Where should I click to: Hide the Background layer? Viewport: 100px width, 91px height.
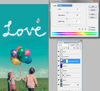pyautogui.click(x=59, y=85)
